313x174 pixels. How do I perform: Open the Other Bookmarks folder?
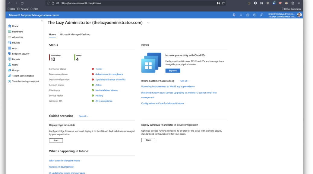point(291,9)
